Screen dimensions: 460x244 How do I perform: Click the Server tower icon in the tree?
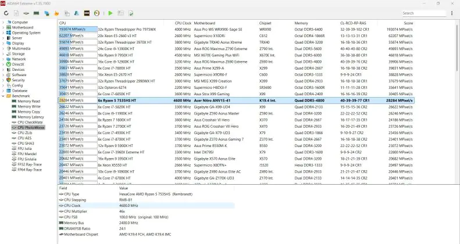[9, 38]
